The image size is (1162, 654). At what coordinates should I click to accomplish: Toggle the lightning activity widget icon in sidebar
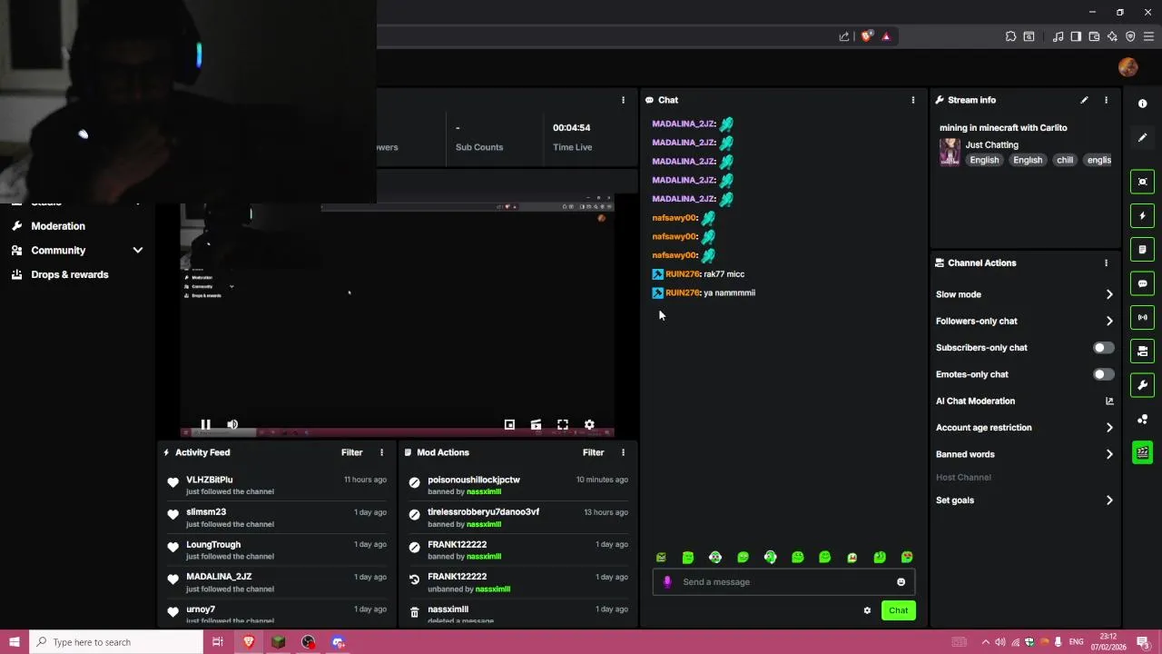pyautogui.click(x=1142, y=215)
